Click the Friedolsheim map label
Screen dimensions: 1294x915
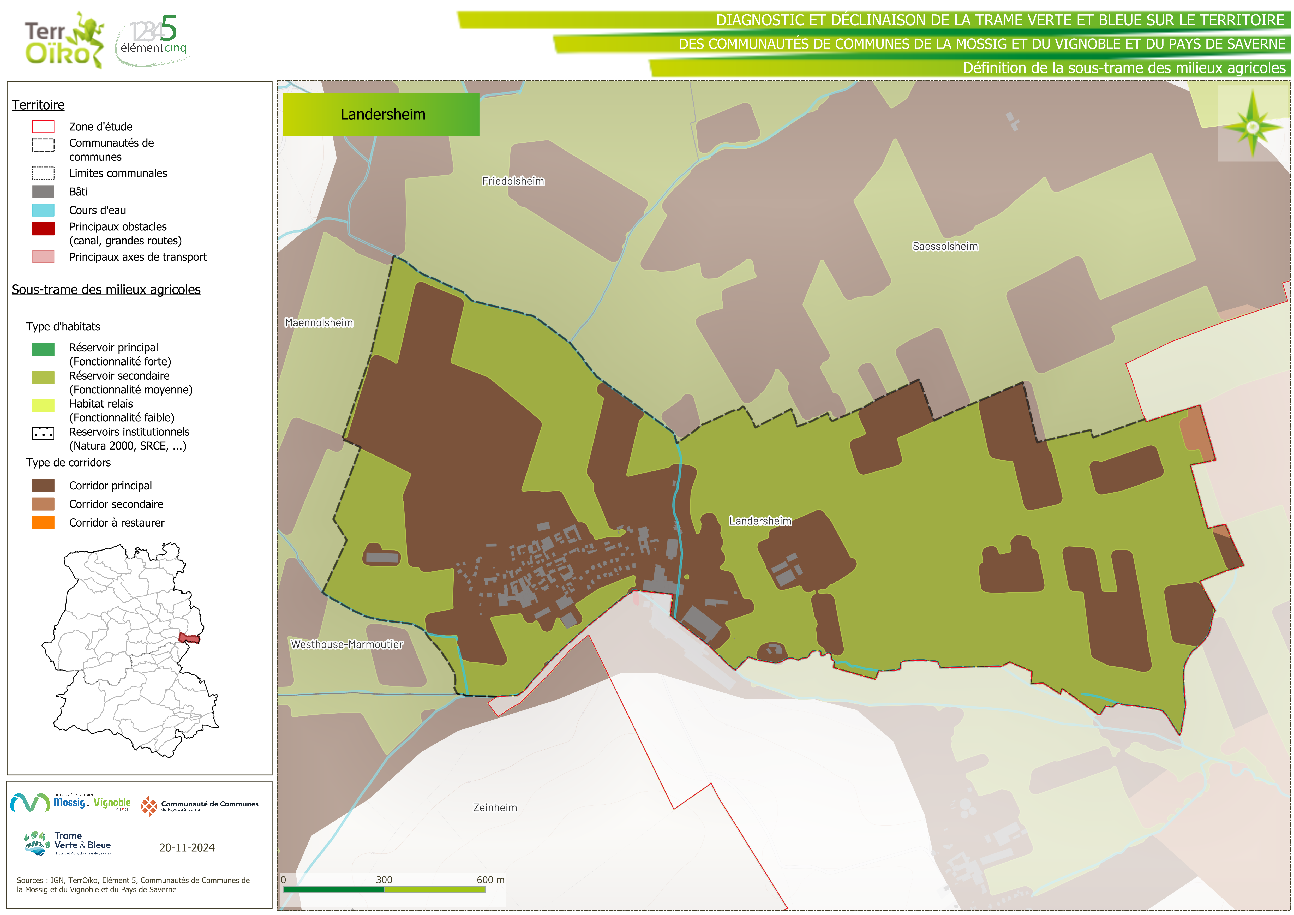[513, 181]
